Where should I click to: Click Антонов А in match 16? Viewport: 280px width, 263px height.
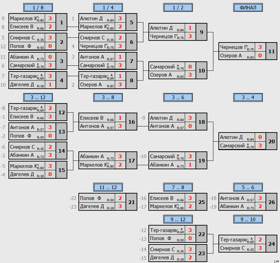click(92, 126)
